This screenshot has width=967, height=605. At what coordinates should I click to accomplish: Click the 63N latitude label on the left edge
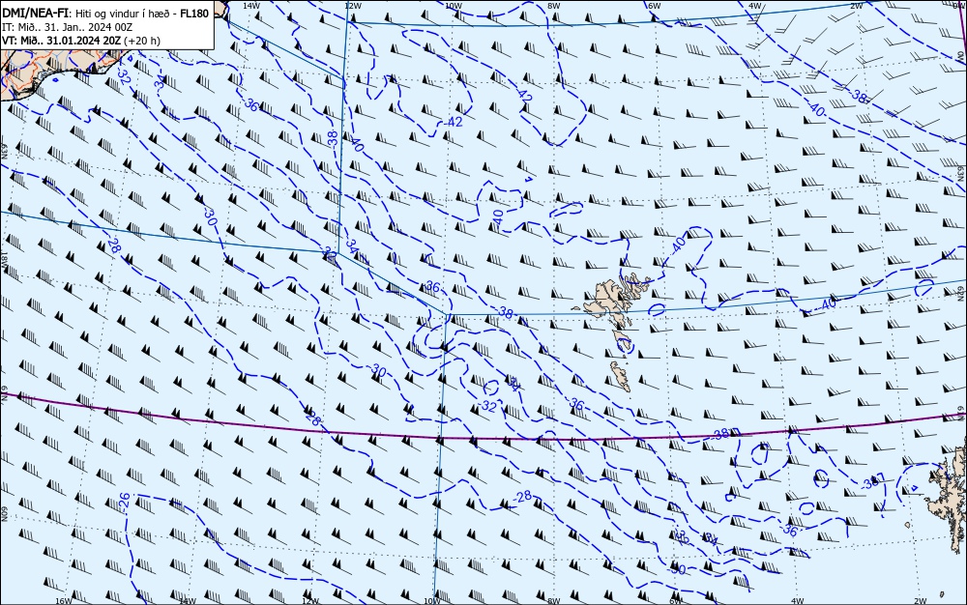4,151
